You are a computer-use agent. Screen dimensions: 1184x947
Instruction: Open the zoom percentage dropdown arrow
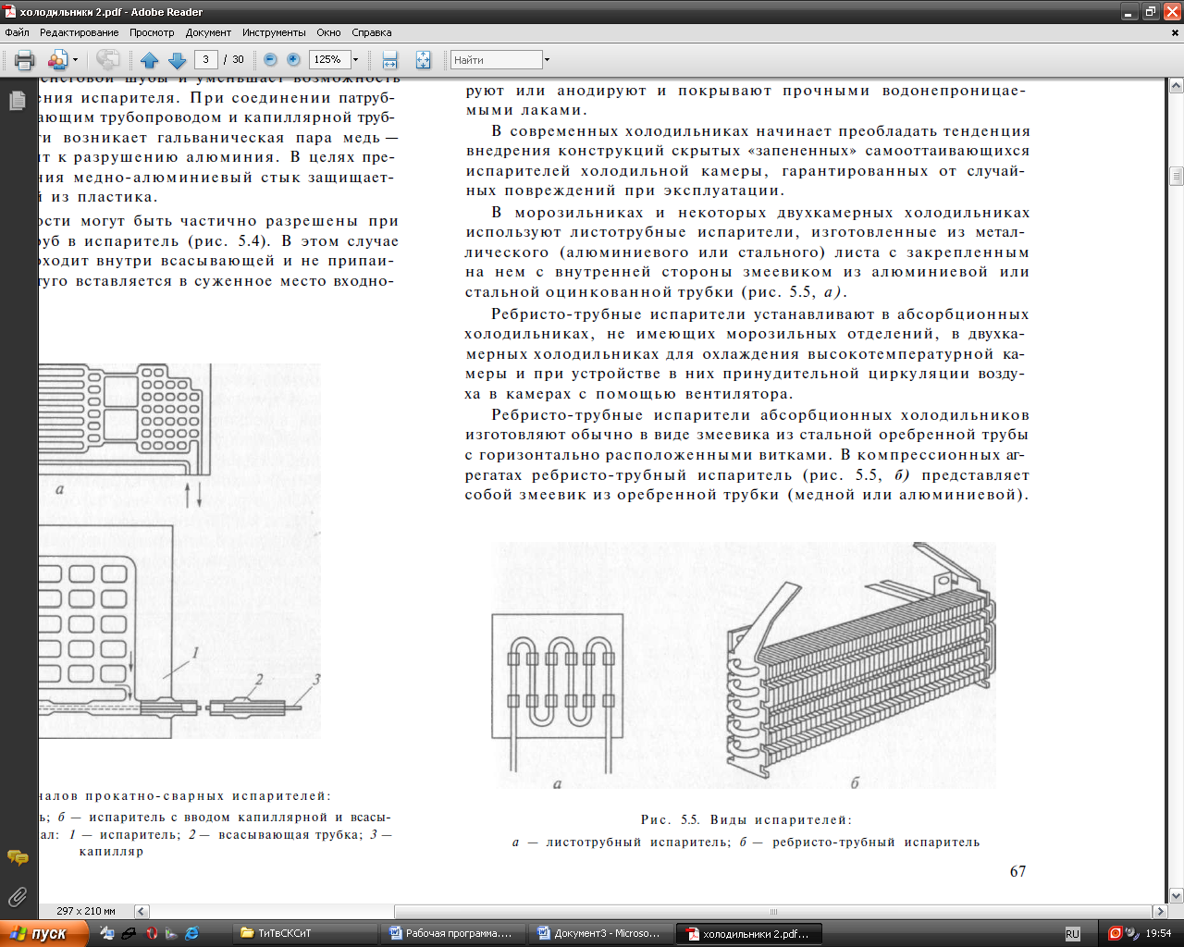(355, 59)
